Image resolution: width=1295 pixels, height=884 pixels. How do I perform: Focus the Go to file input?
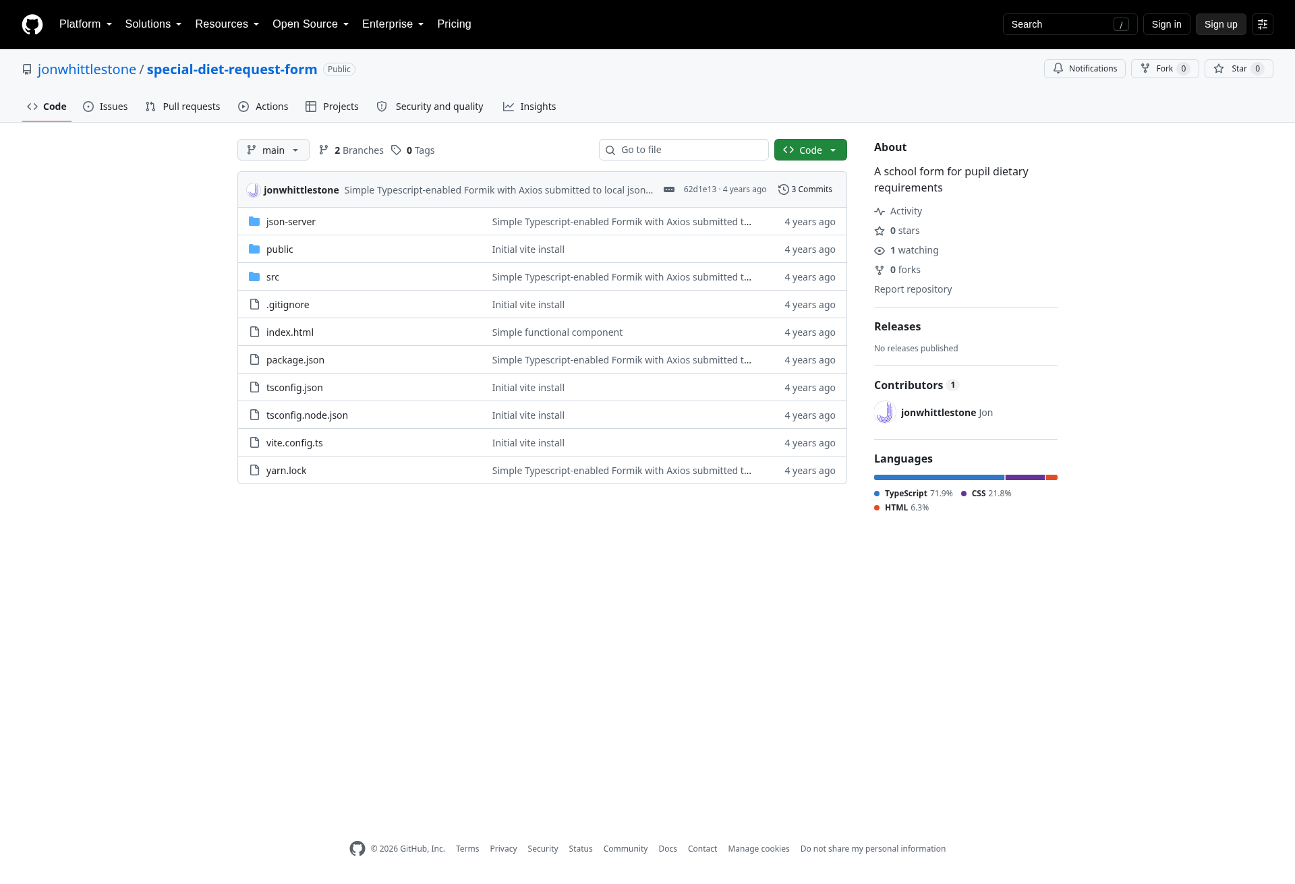click(684, 150)
